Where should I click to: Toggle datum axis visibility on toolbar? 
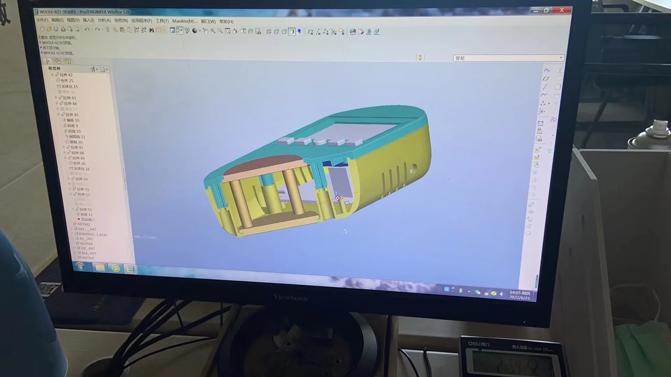[x=318, y=31]
